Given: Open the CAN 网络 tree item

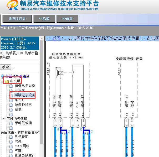Looking at the screenshot, I should pyautogui.click(x=22, y=146).
